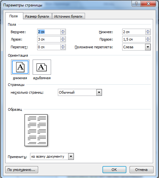Decrease the Правое margin with down arrow
Viewport: 159px width, 178px height.
click(148, 41)
